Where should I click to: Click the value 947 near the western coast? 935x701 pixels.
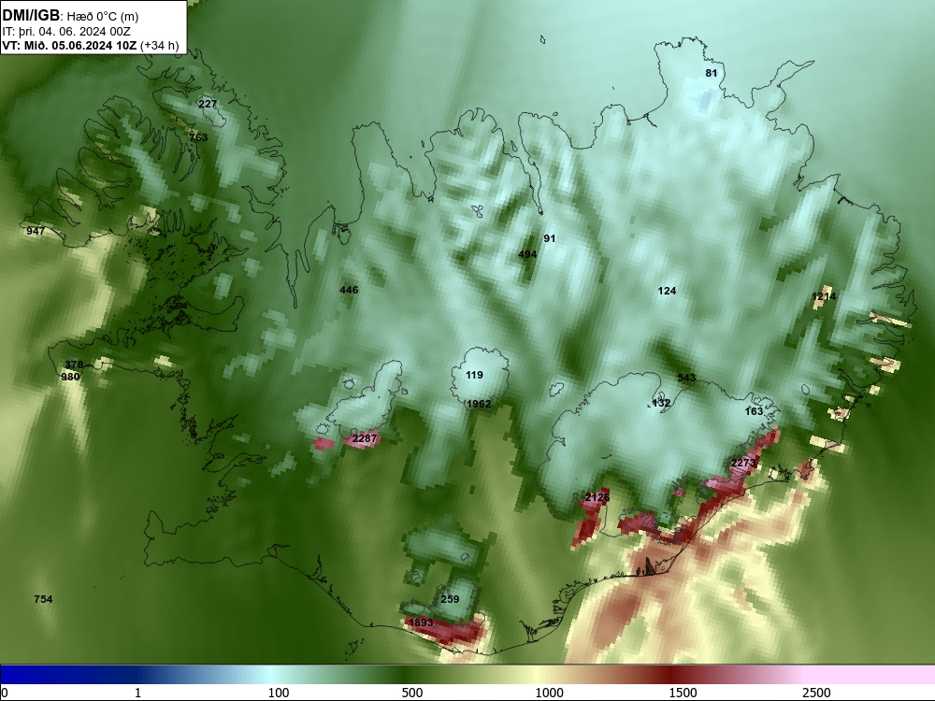tap(36, 231)
